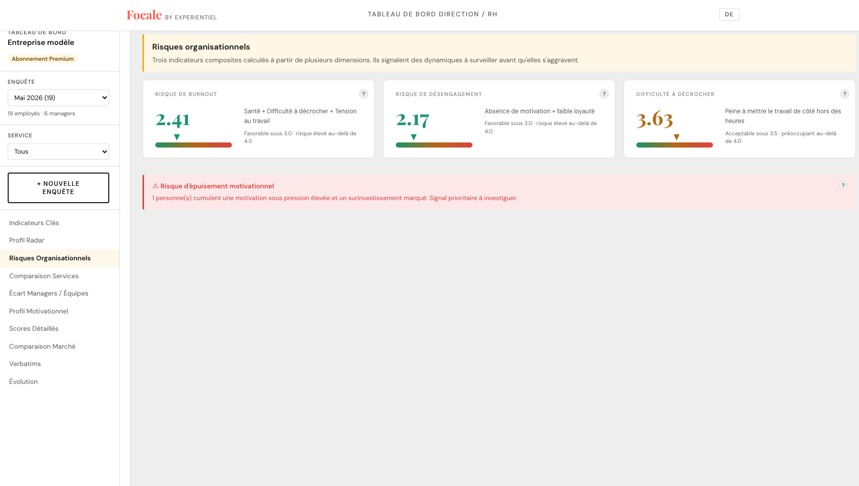
Task: Click Entreprise modèle title
Action: pos(41,42)
